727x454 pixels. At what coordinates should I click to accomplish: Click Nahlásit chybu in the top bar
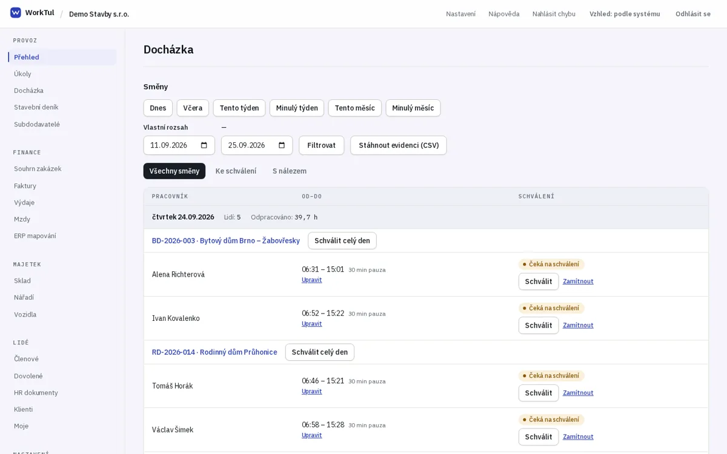click(x=554, y=14)
